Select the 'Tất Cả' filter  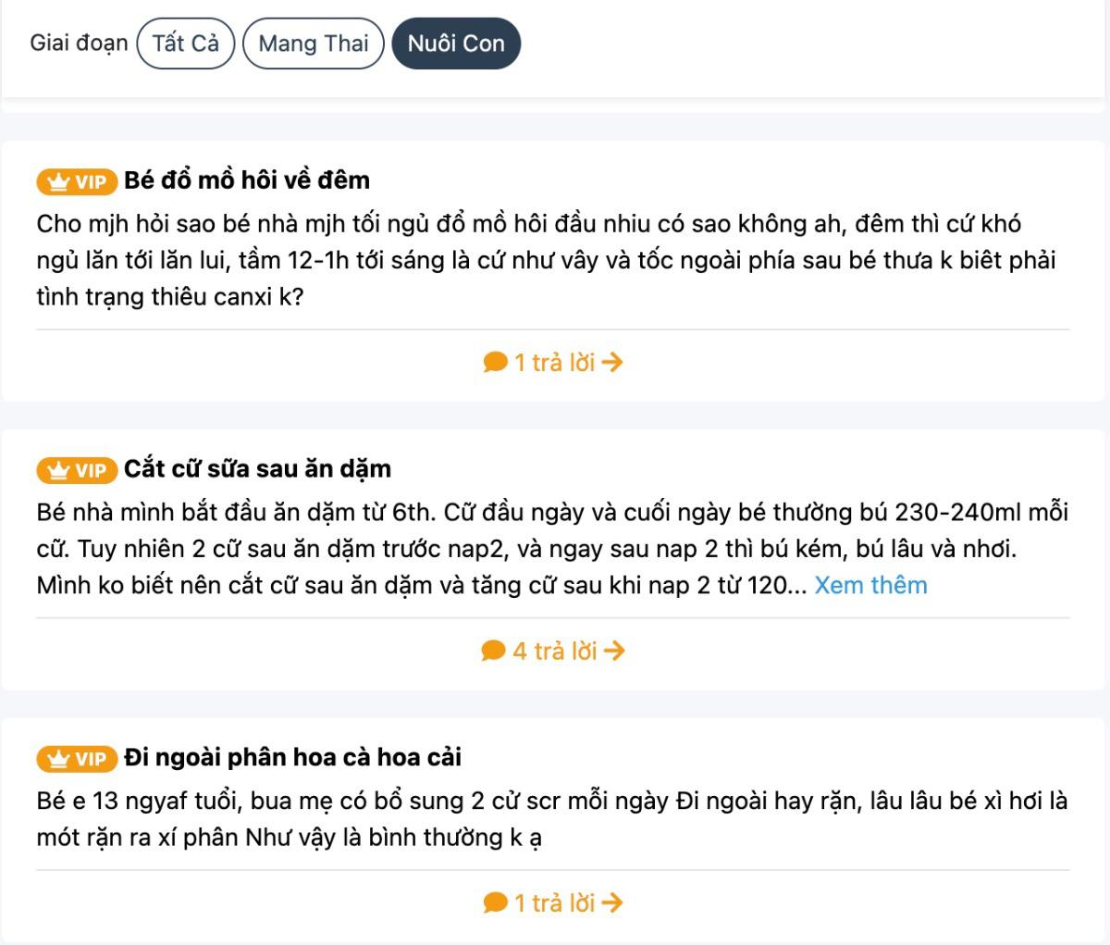tap(185, 43)
